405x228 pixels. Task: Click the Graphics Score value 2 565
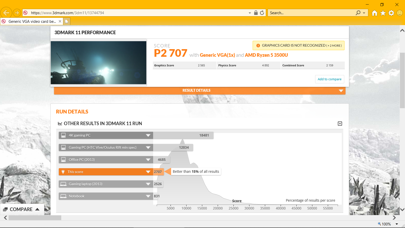(x=201, y=65)
